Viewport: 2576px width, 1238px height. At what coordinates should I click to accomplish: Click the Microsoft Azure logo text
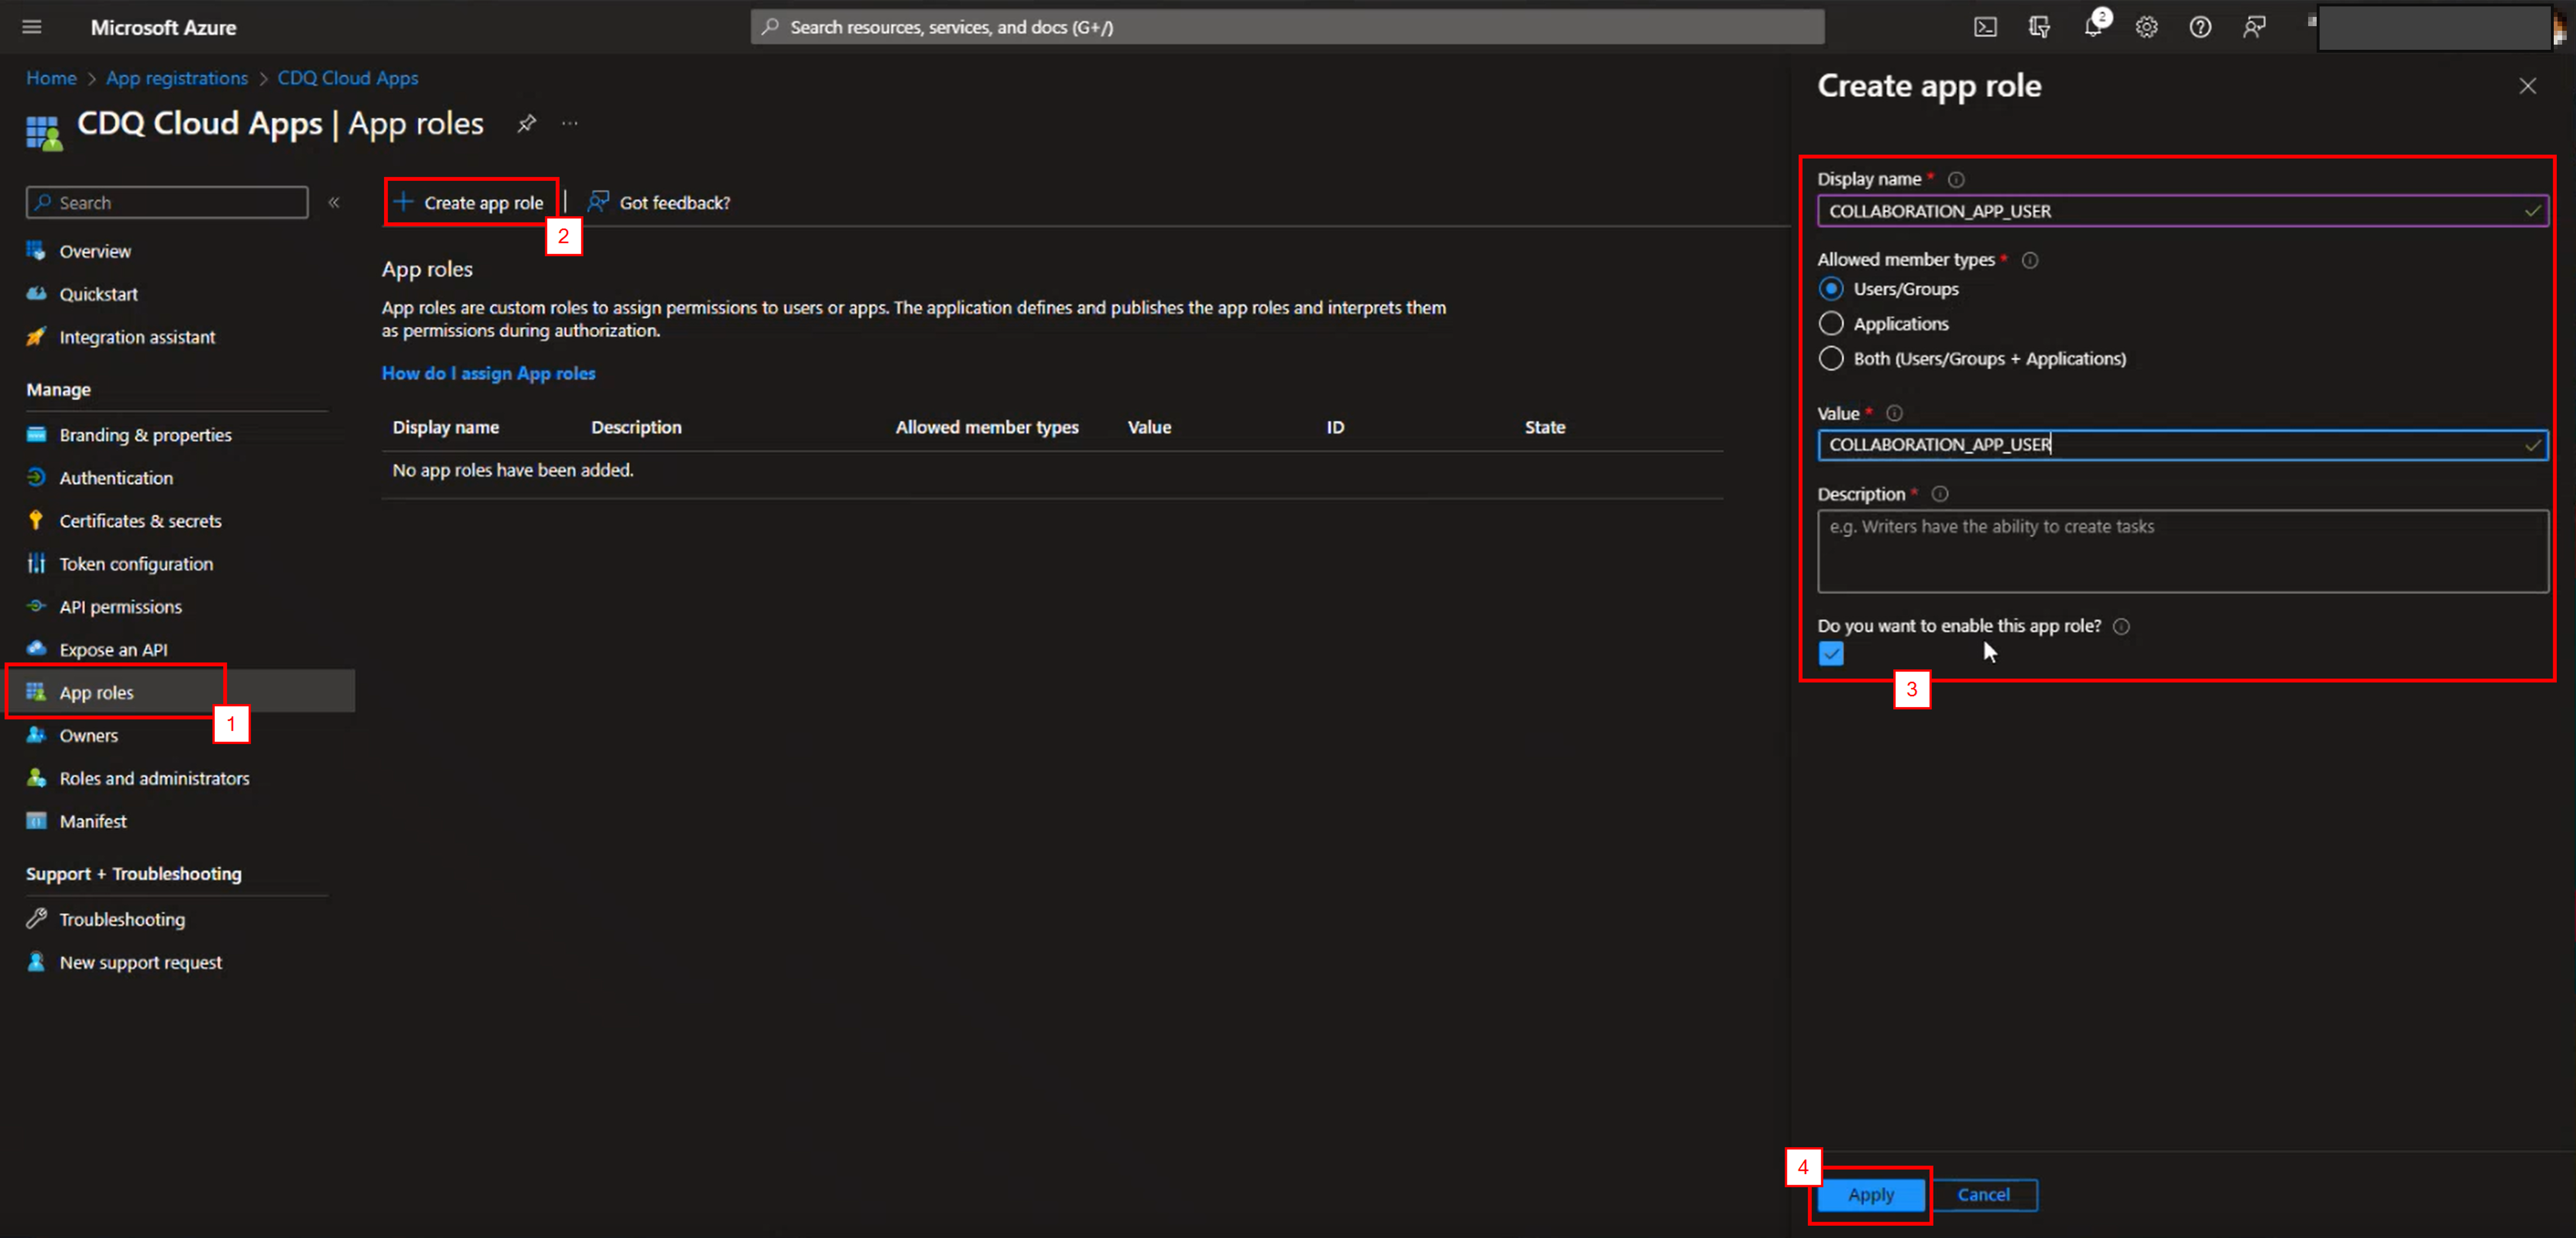[163, 27]
